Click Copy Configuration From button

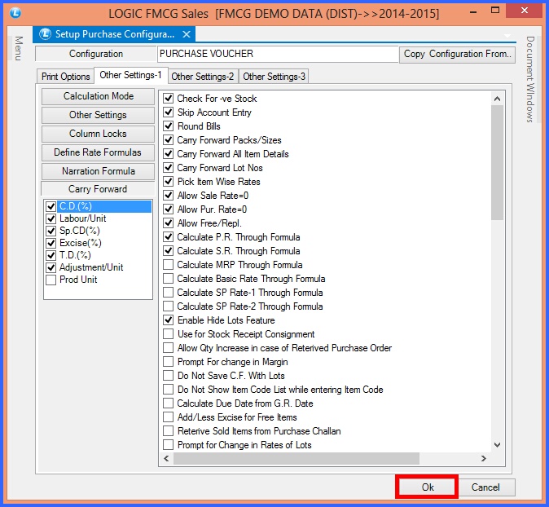coord(457,54)
